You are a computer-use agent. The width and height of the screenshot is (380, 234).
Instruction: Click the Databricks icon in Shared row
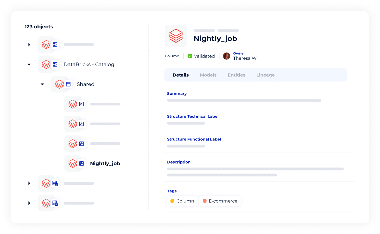59,84
